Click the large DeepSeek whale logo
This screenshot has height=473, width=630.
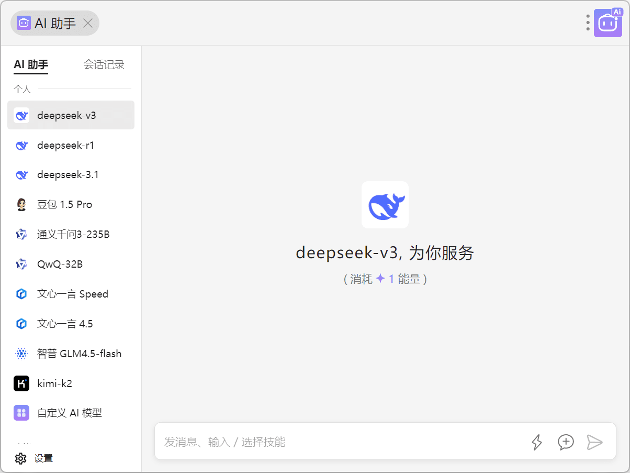pyautogui.click(x=385, y=205)
